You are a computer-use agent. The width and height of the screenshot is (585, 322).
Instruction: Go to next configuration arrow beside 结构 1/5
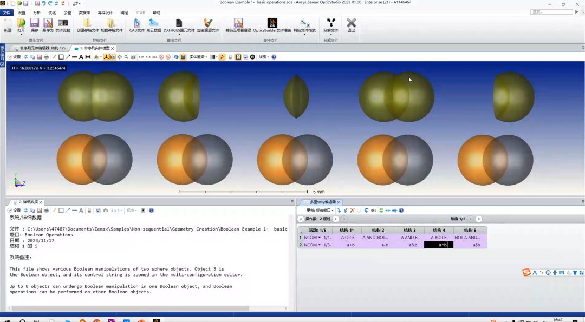(479, 219)
